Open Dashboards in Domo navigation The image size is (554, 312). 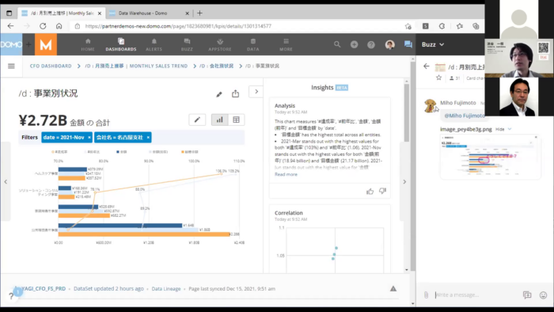pyautogui.click(x=121, y=45)
